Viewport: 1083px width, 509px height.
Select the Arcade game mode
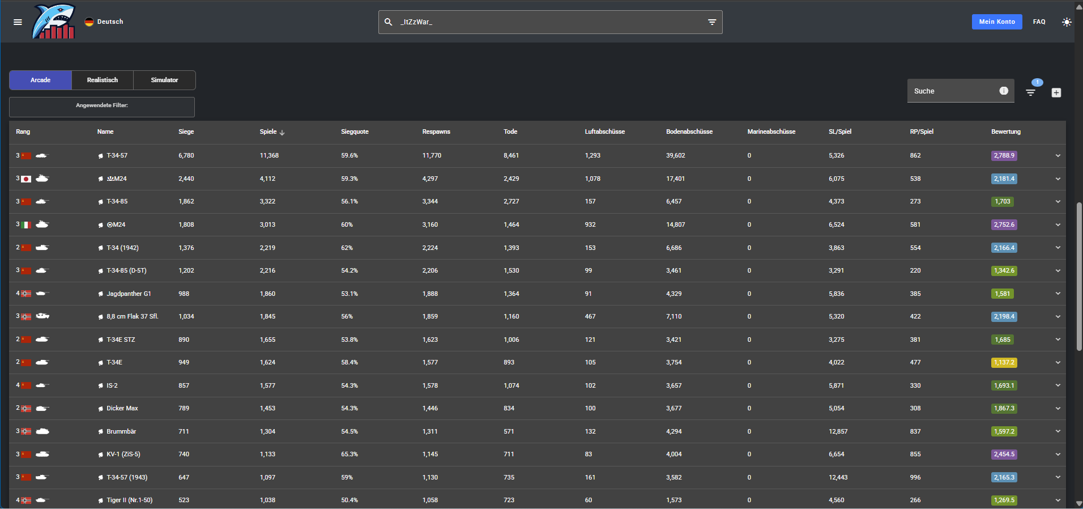tap(40, 80)
